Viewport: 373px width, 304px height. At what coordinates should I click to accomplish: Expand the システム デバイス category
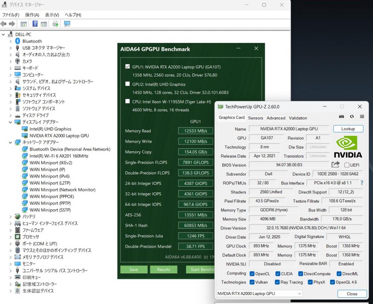pyautogui.click(x=10, y=89)
